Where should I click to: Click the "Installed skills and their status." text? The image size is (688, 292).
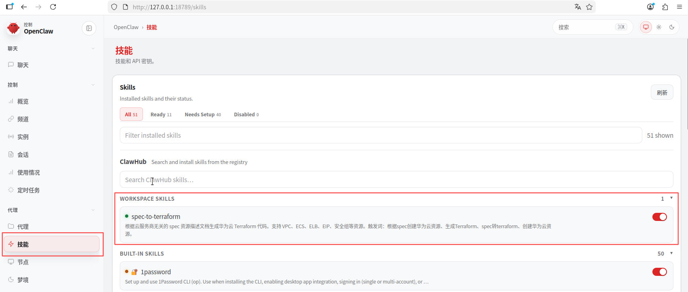[156, 99]
